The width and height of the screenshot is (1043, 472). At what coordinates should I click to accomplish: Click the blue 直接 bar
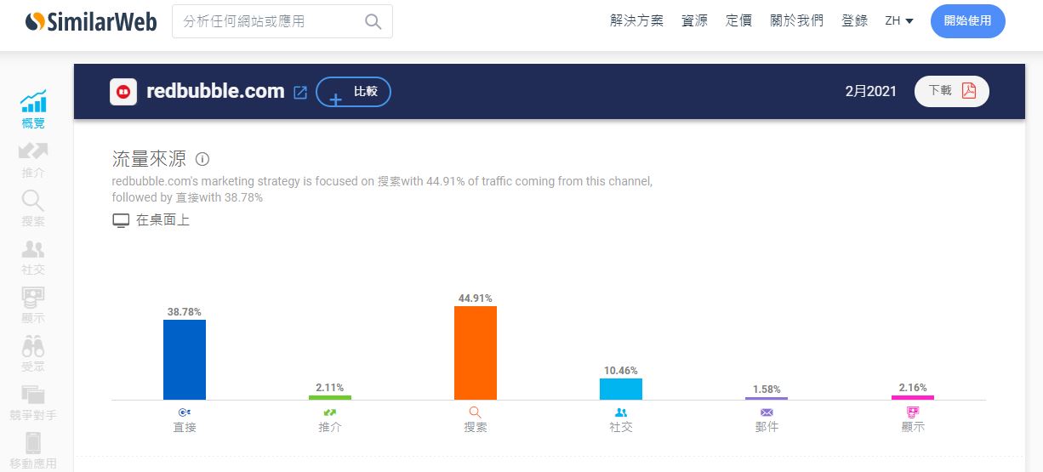(185, 360)
